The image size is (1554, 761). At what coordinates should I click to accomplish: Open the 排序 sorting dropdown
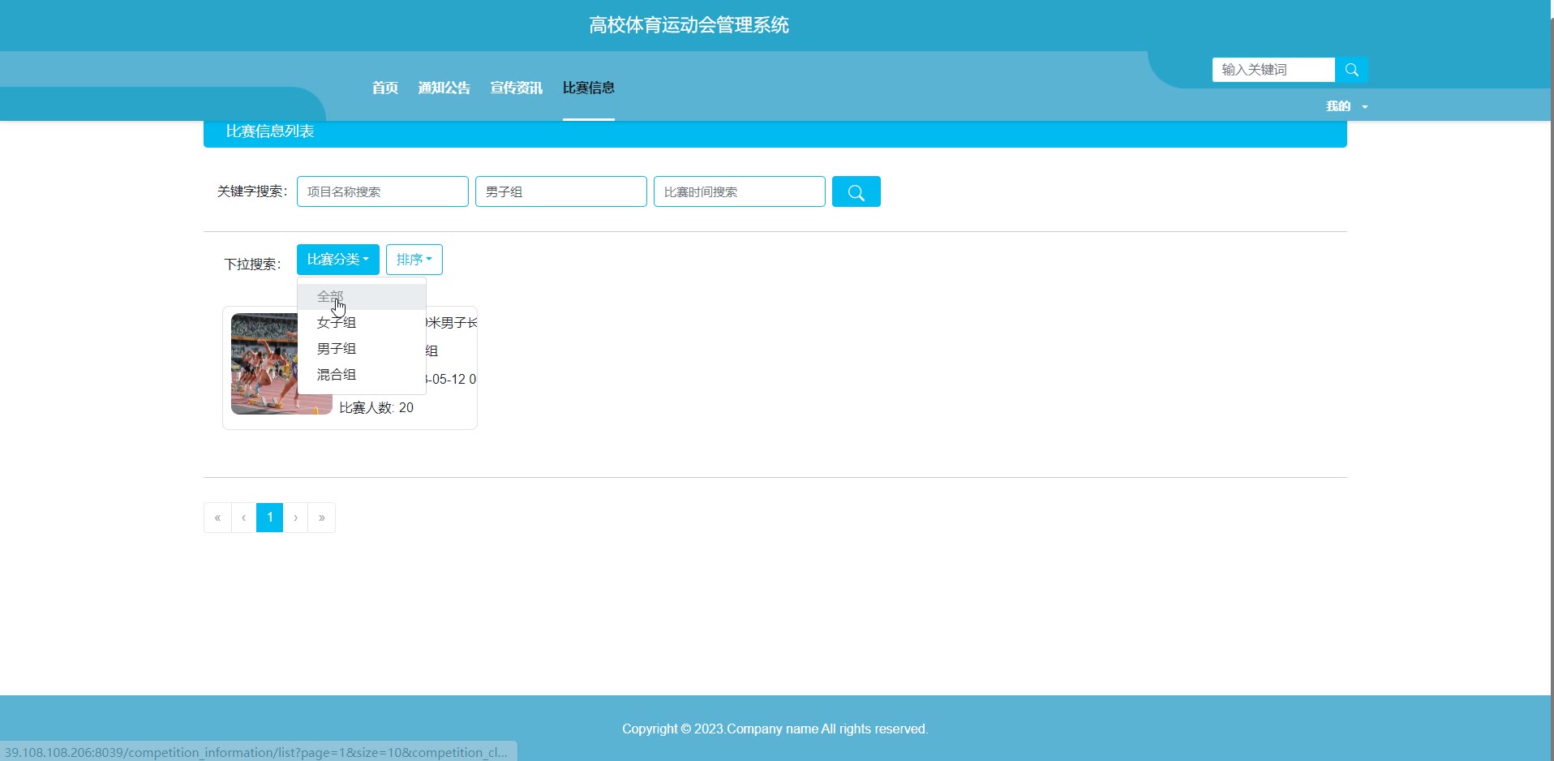[414, 260]
